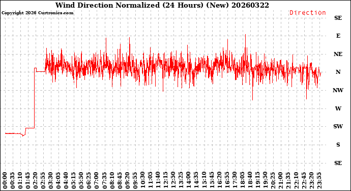Click the "15:10" time label

204,180
